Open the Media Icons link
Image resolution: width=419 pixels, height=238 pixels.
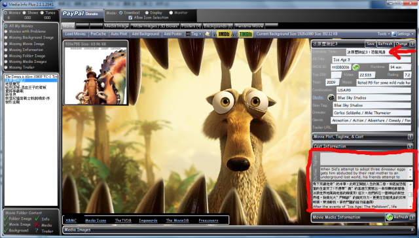click(96, 220)
